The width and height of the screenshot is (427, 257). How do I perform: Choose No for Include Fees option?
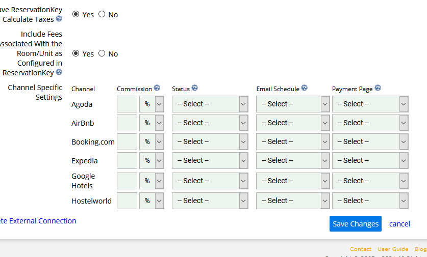click(x=102, y=53)
